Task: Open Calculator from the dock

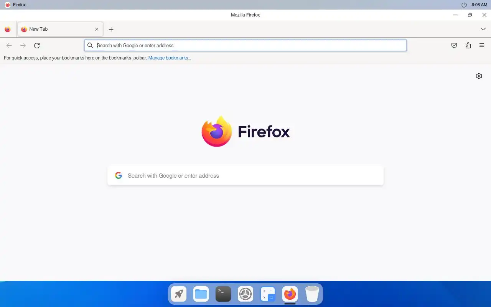Action: 268,294
